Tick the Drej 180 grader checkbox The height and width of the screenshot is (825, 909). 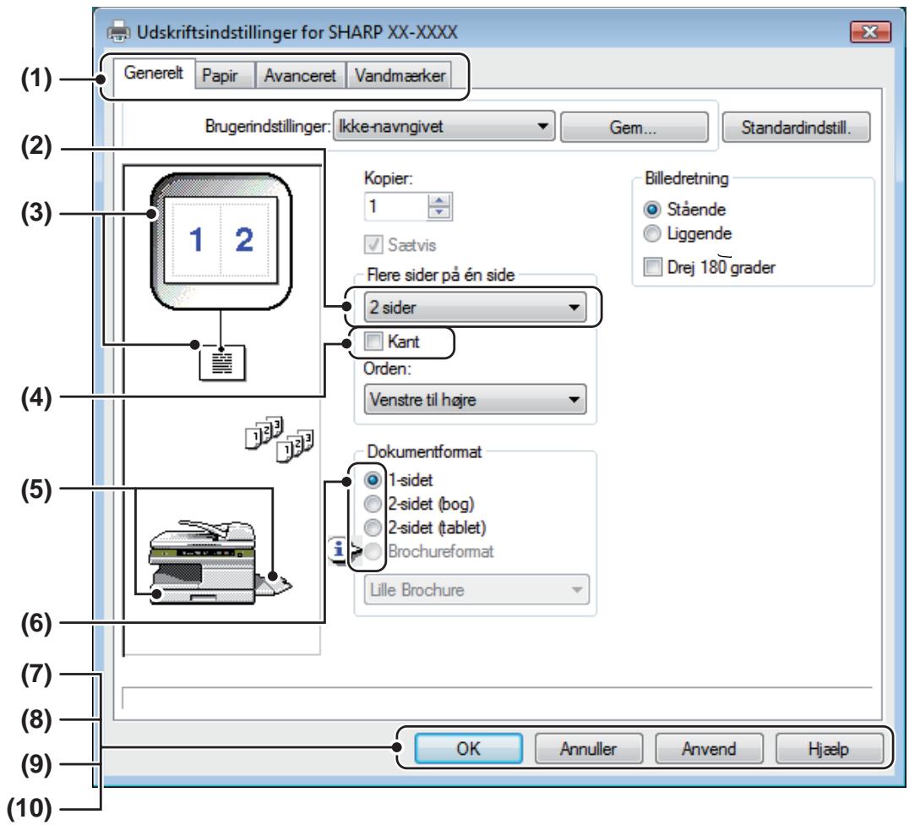653,267
